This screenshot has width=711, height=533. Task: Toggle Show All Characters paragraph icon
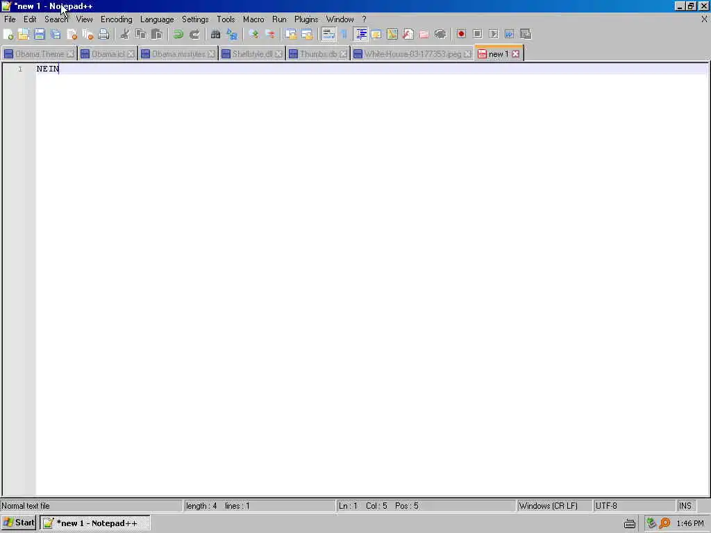click(x=344, y=34)
